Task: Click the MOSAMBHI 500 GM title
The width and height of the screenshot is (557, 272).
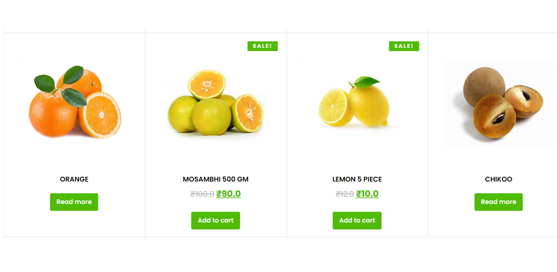Action: pos(215,180)
